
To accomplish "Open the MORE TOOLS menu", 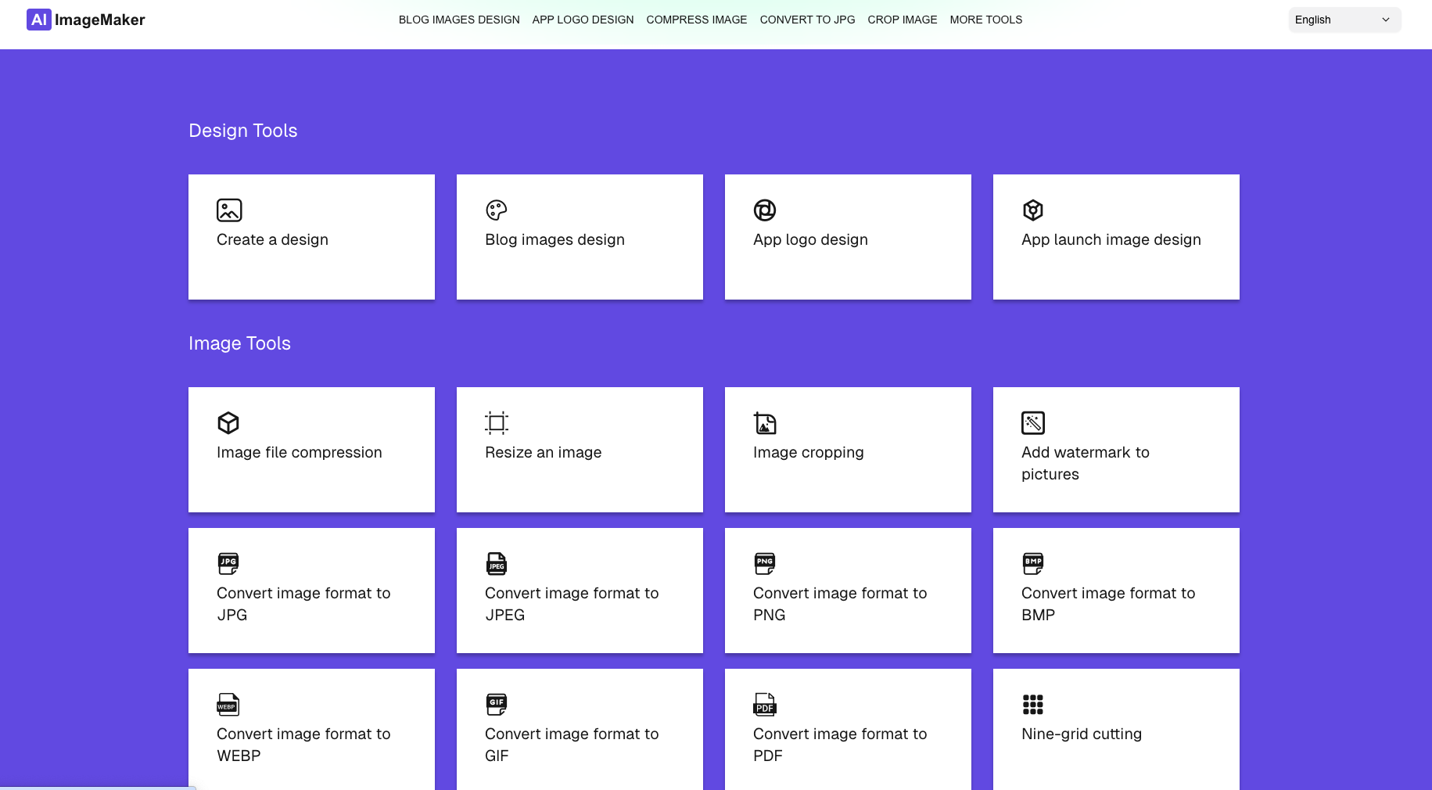I will coord(985,20).
